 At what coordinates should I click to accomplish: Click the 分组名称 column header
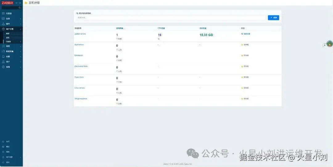click(x=78, y=28)
